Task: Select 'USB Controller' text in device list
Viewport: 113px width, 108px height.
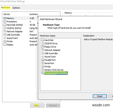Action: (x=13, y=35)
